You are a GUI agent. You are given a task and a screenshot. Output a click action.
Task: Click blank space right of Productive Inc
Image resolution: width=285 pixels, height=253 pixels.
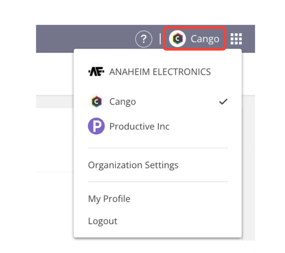(x=199, y=126)
